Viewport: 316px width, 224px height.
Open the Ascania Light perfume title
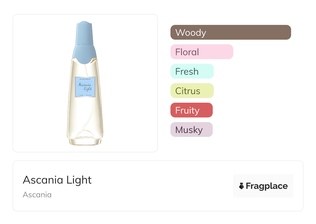57,180
